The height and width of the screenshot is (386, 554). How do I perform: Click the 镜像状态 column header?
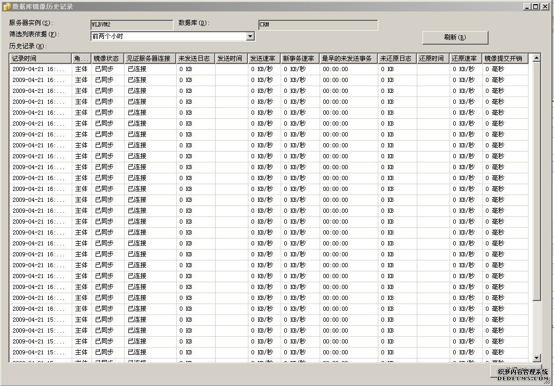pos(108,59)
